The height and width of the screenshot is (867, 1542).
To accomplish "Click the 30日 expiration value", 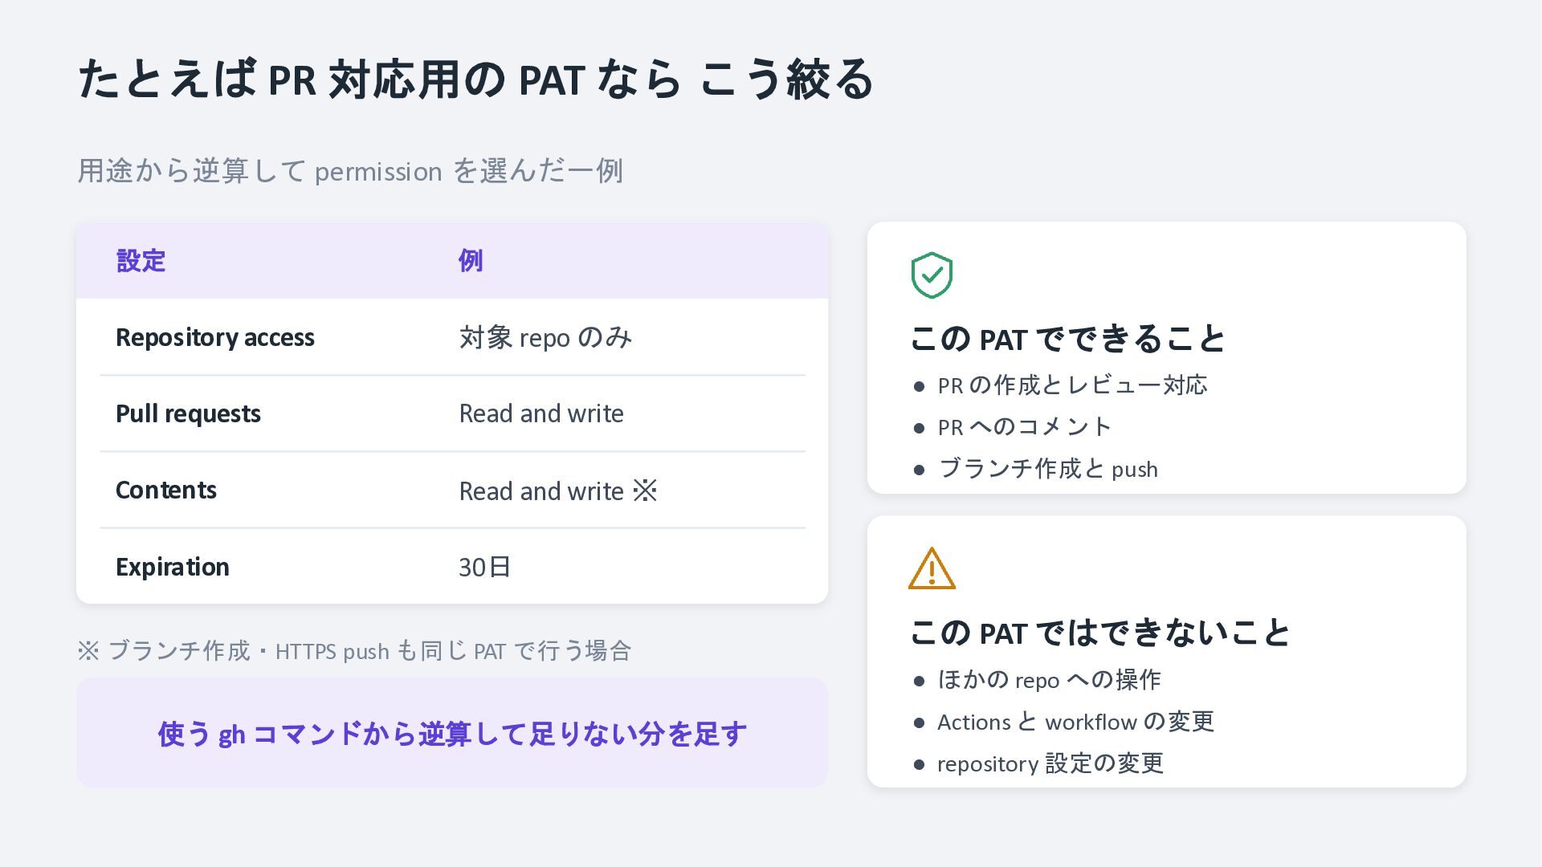I will 485,567.
